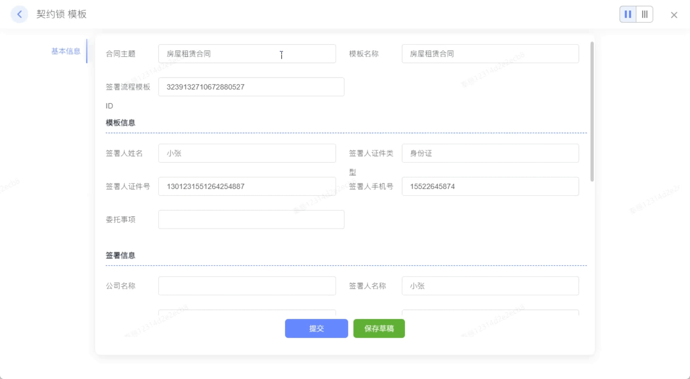The width and height of the screenshot is (690, 379).
Task: Click the 签署人手机号 input field
Action: 490,186
